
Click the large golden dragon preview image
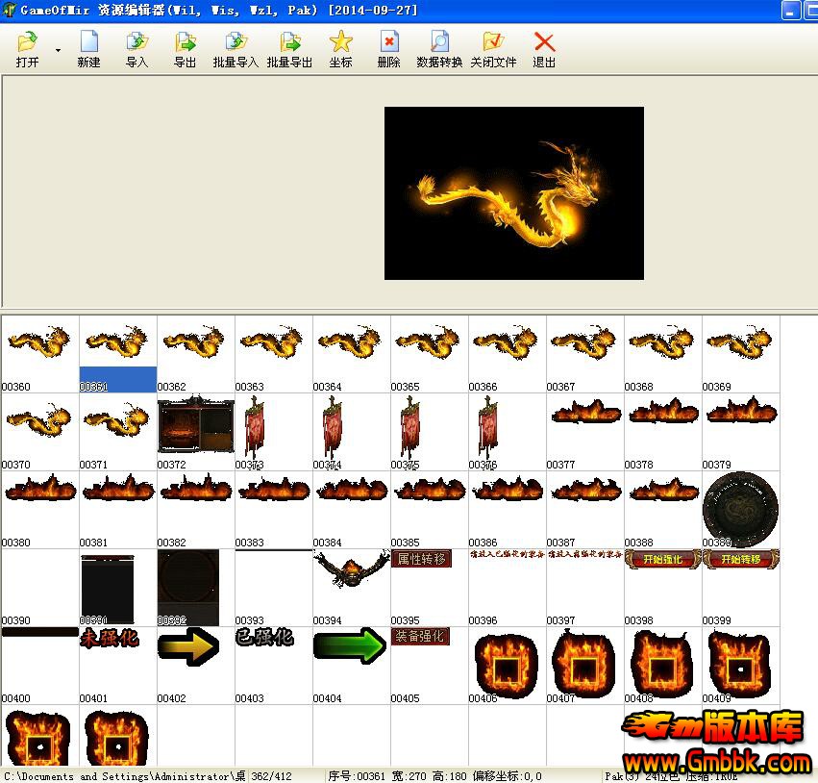[x=513, y=193]
